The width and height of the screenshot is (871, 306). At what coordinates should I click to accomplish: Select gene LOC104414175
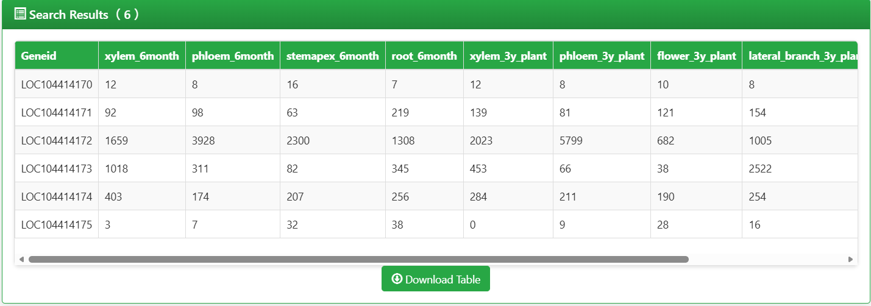(57, 225)
